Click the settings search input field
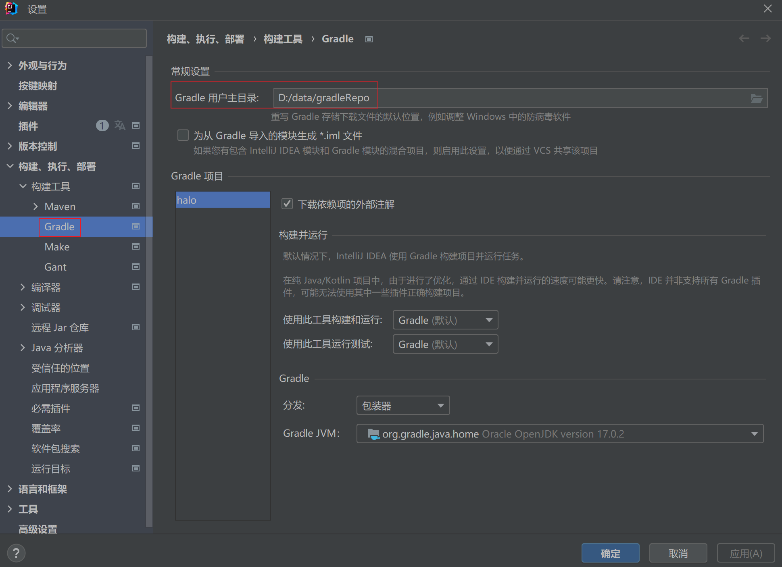This screenshot has height=567, width=782. [x=74, y=38]
